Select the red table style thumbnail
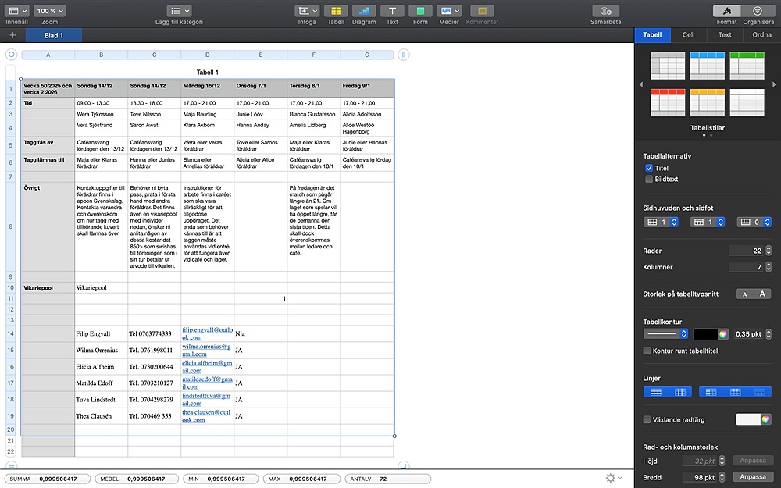This screenshot has height=488, width=781. (668, 102)
